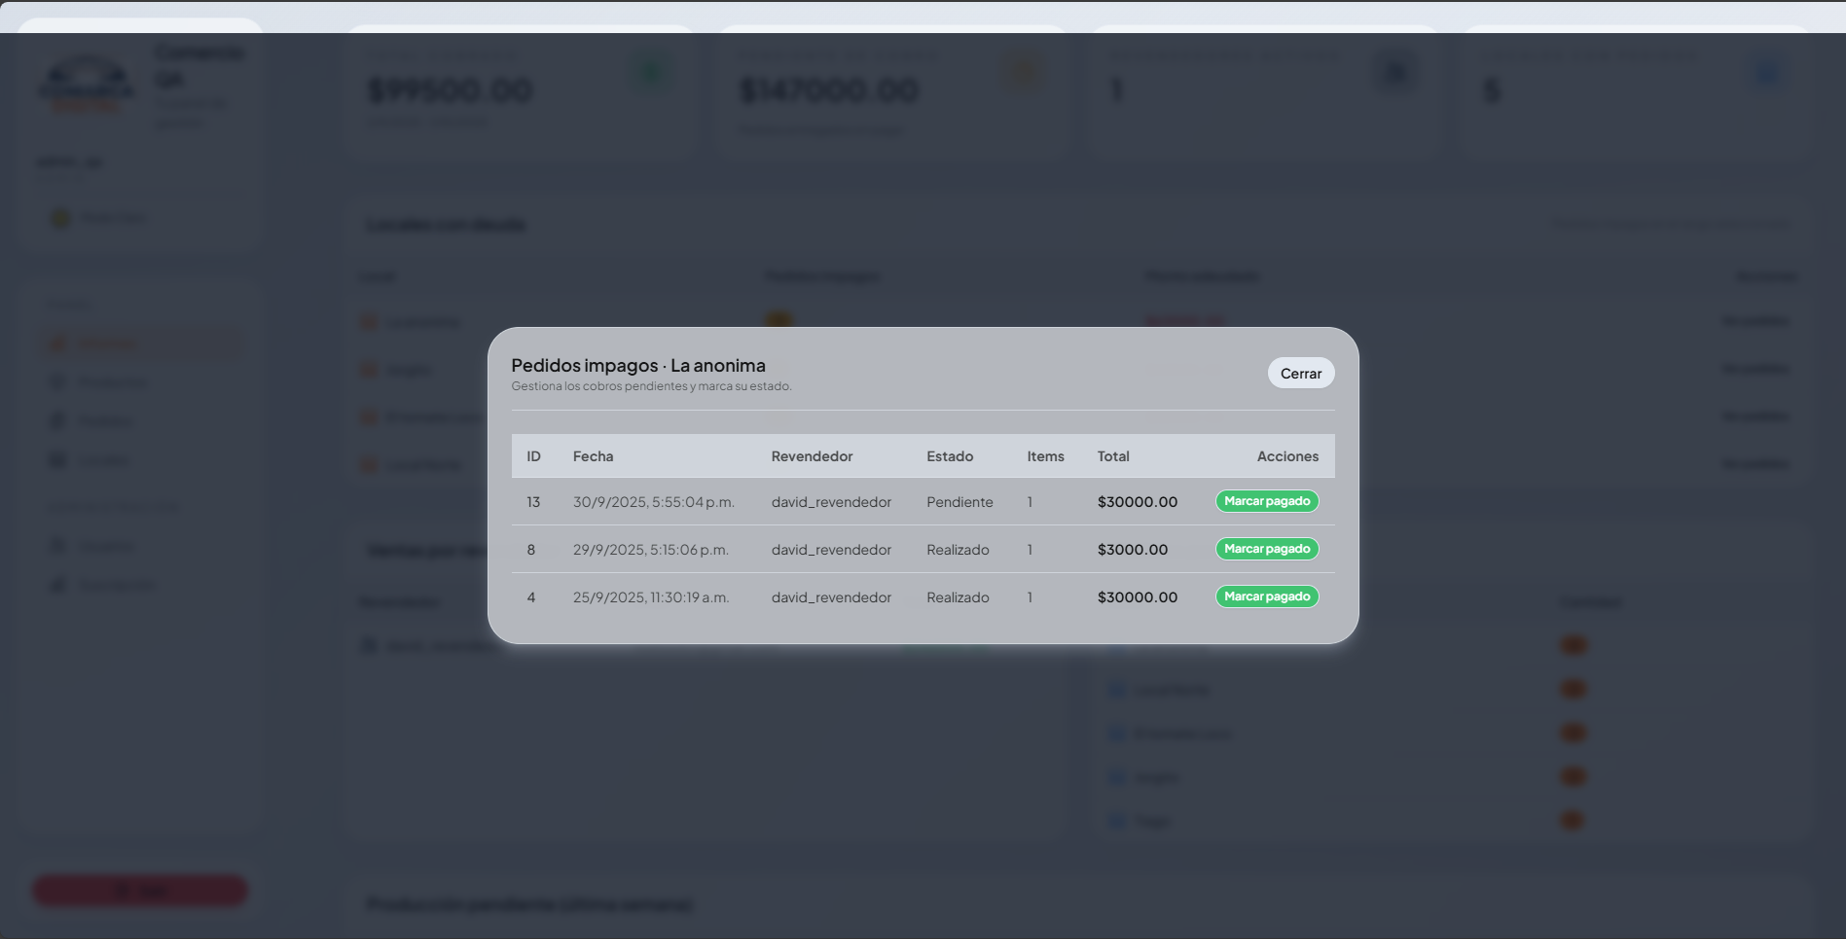Click the 30/9/2025 order date cell
The image size is (1846, 939).
[x=653, y=502]
